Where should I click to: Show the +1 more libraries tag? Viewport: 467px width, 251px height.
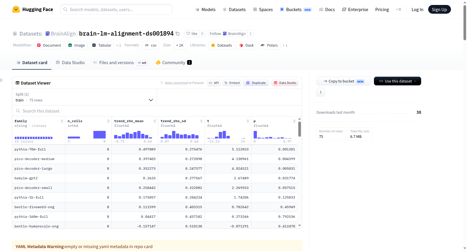click(x=285, y=45)
